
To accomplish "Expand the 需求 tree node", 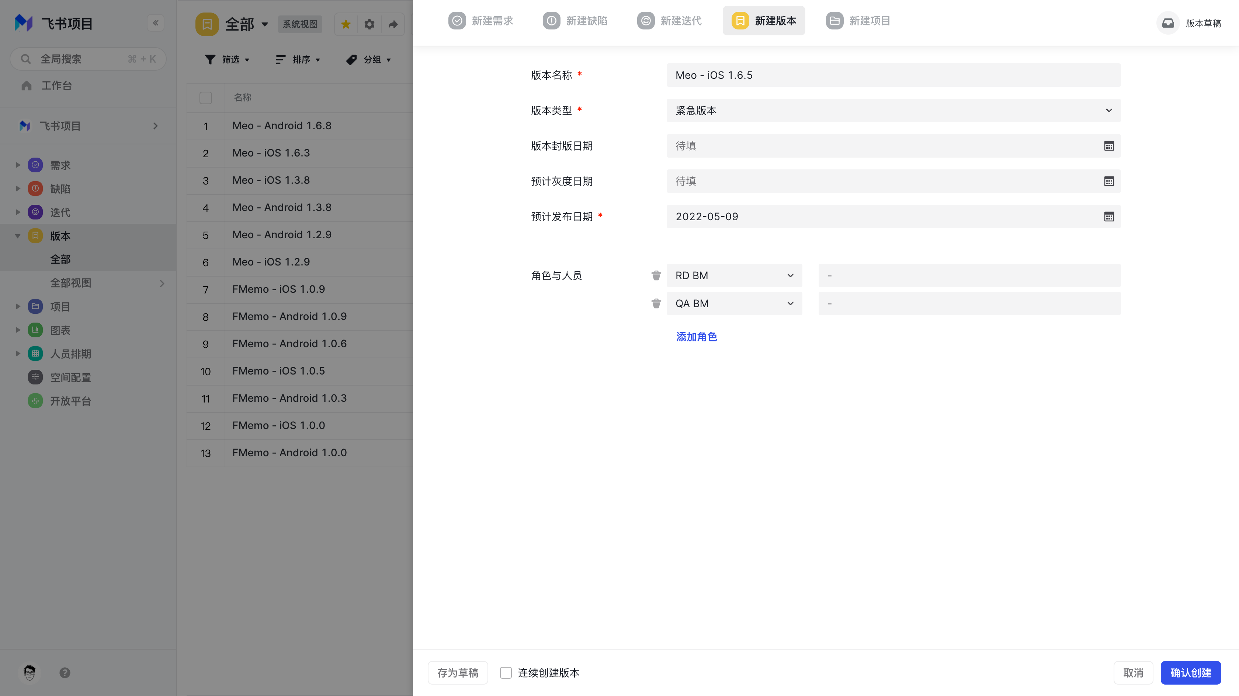I will click(x=18, y=165).
